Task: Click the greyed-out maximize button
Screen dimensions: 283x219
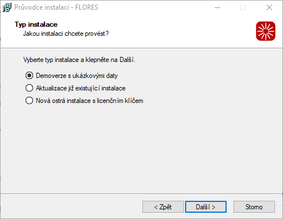Action: [243, 7]
